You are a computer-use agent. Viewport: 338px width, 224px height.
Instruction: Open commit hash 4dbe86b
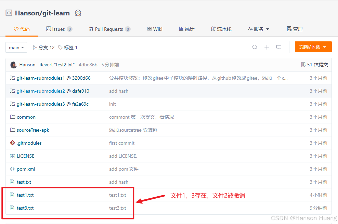click(x=88, y=65)
